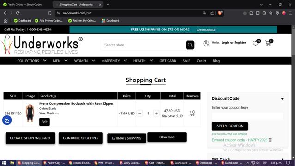Viewport: 295px width, 166px height.
Task: Switch to Parker Clay taskbar window
Action: click(54, 163)
